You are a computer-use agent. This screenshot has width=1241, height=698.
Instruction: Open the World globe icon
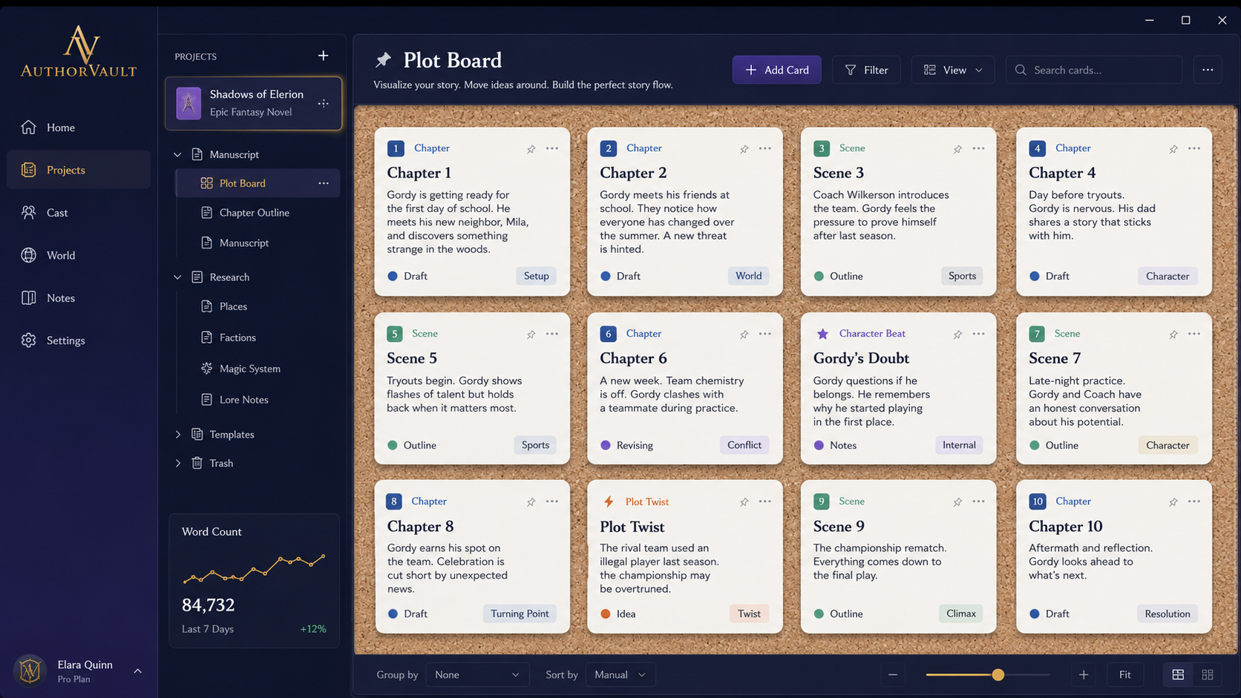[28, 255]
